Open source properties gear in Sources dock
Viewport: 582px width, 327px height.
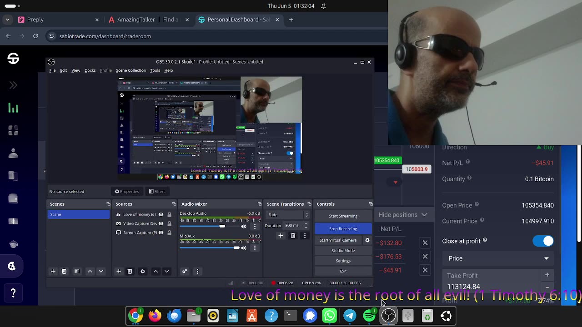click(x=143, y=271)
